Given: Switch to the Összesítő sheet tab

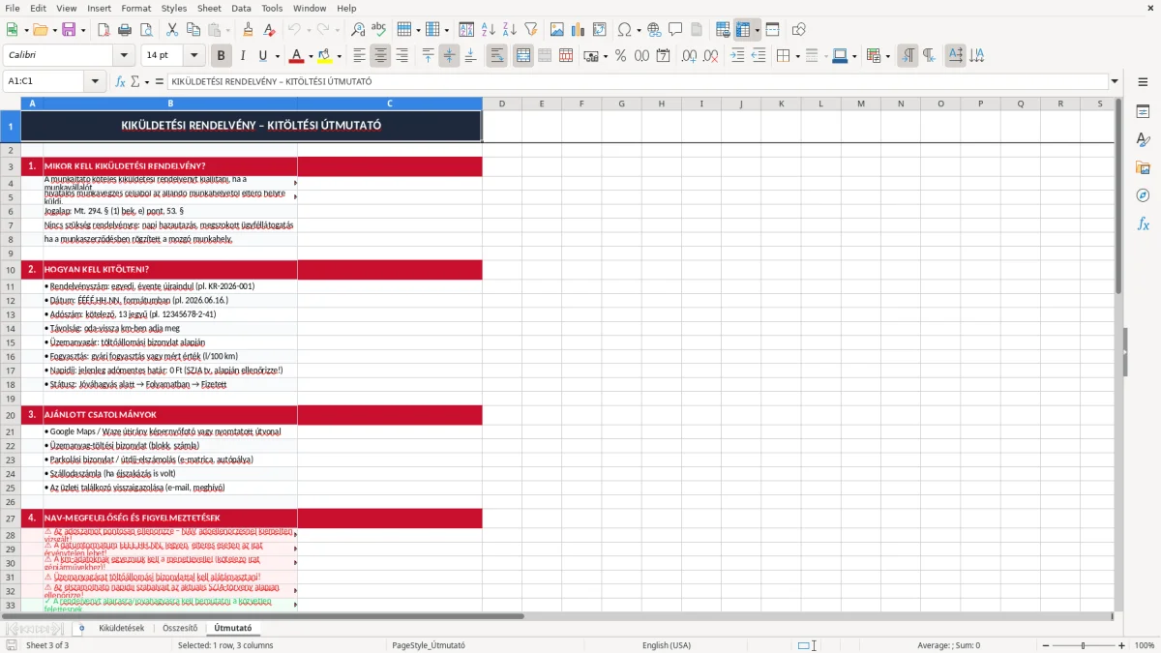Looking at the screenshot, I should click(x=180, y=628).
